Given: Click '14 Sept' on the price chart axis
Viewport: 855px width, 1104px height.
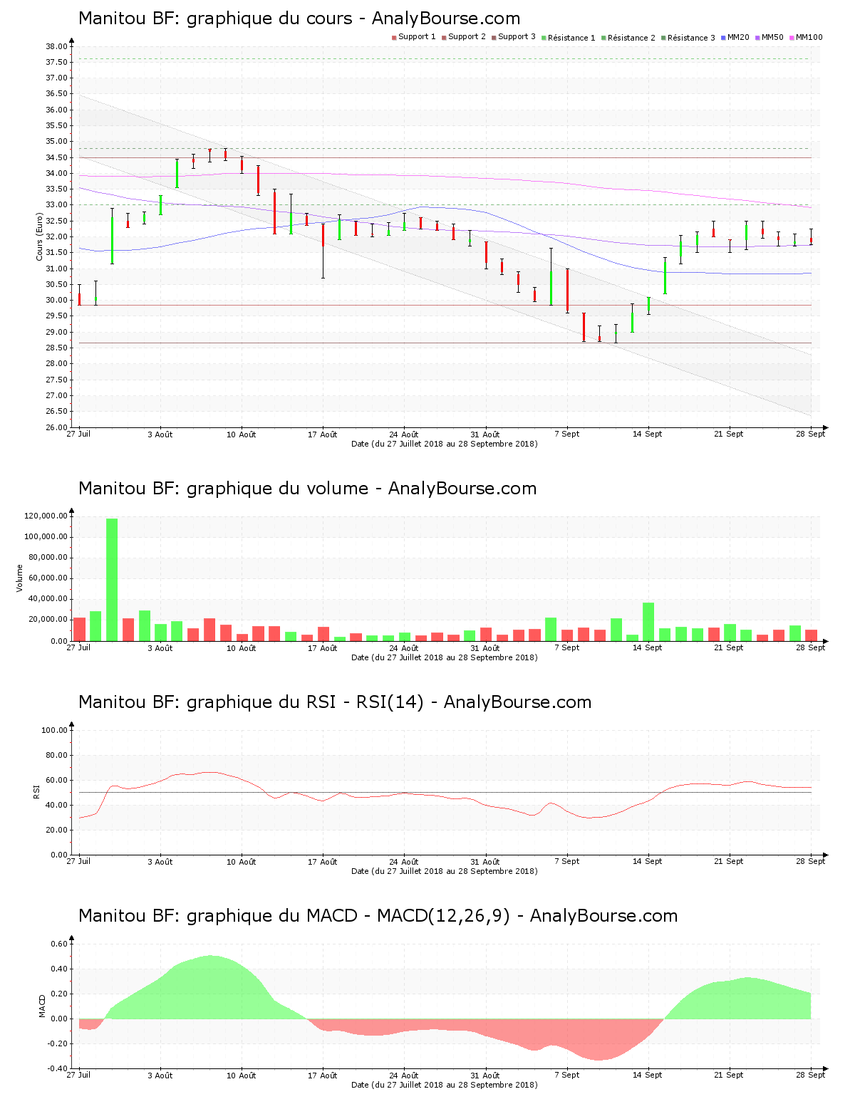Looking at the screenshot, I should click(x=648, y=434).
